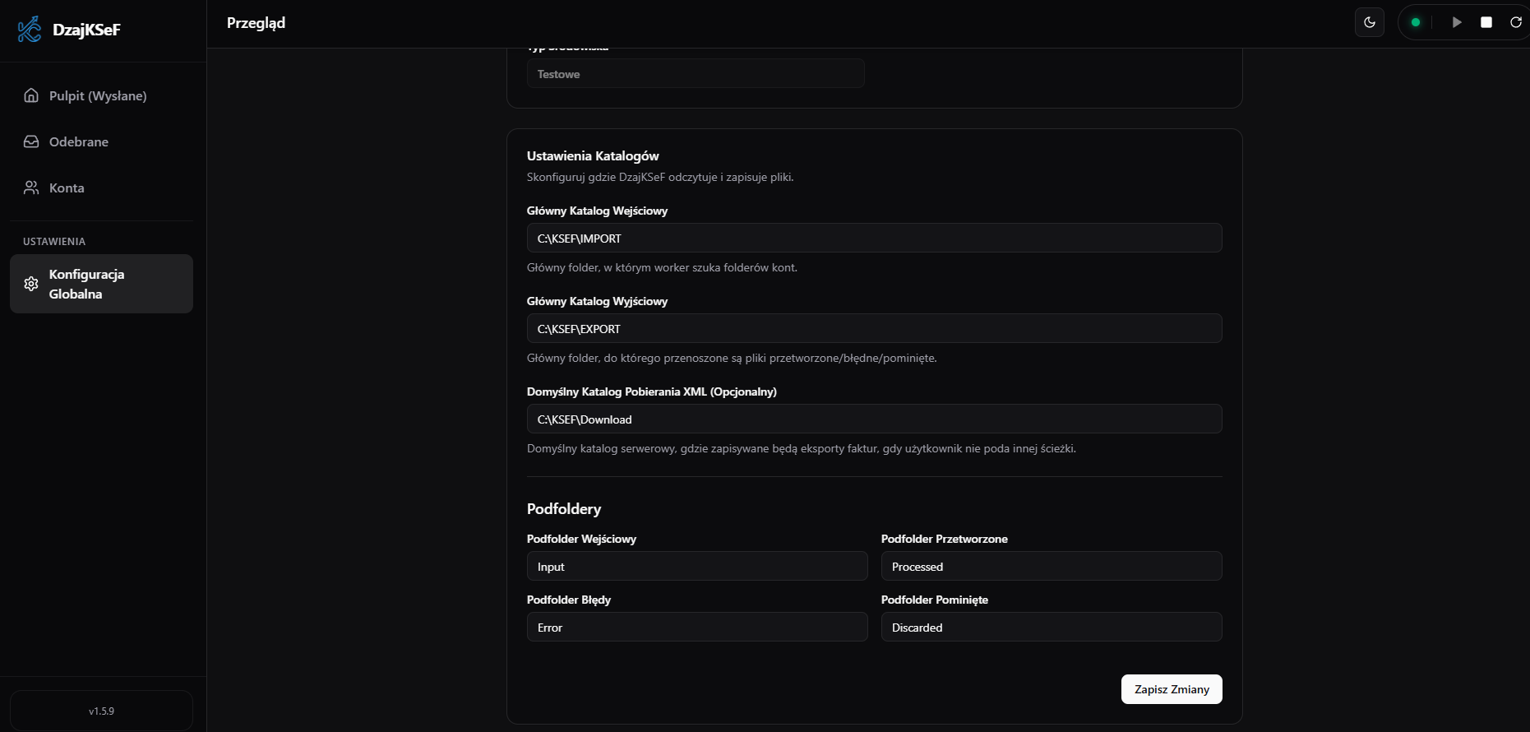Start the worker with the play icon
This screenshot has width=1530, height=732.
pyautogui.click(x=1457, y=22)
